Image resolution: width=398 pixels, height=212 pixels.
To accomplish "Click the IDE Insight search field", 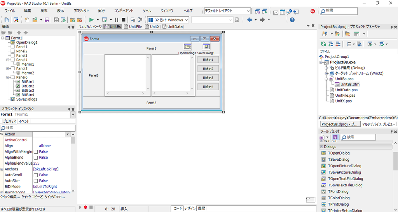I will pos(339,11).
